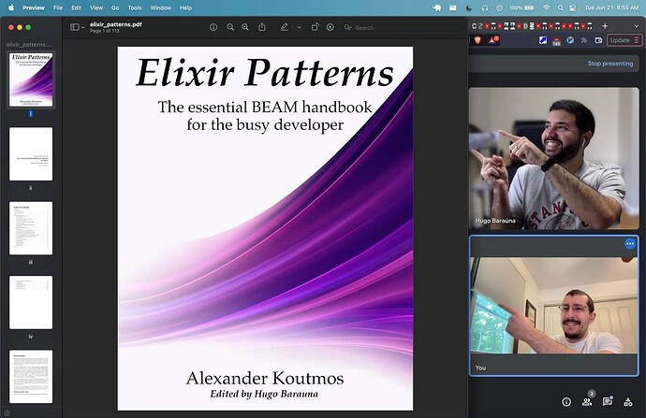This screenshot has height=418, width=646.
Task: Open the Share menu in Preview toolbar
Action: (x=261, y=27)
